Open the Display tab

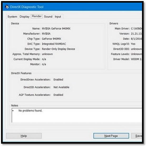click(x=24, y=17)
